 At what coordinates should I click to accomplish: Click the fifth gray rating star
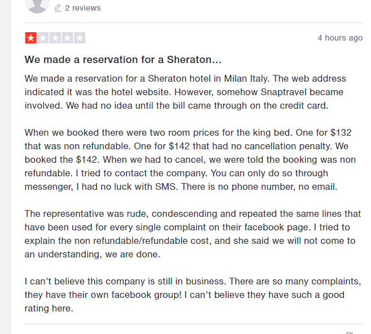[79, 38]
